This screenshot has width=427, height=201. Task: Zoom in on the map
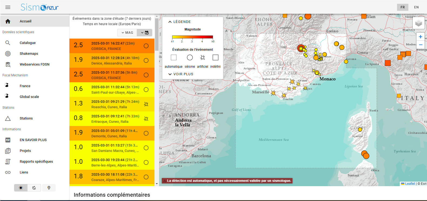420,37
